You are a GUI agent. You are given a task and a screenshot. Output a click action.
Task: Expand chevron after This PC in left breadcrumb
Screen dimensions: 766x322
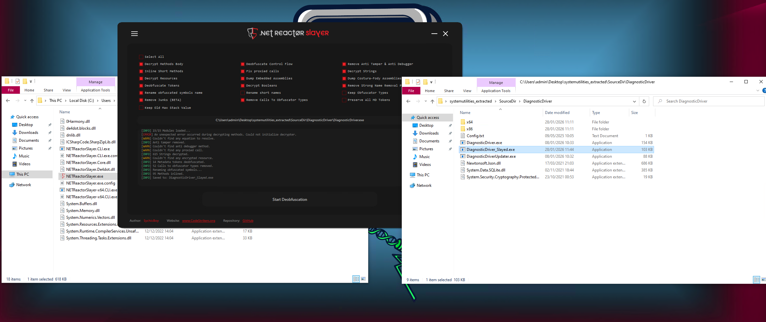pos(66,101)
